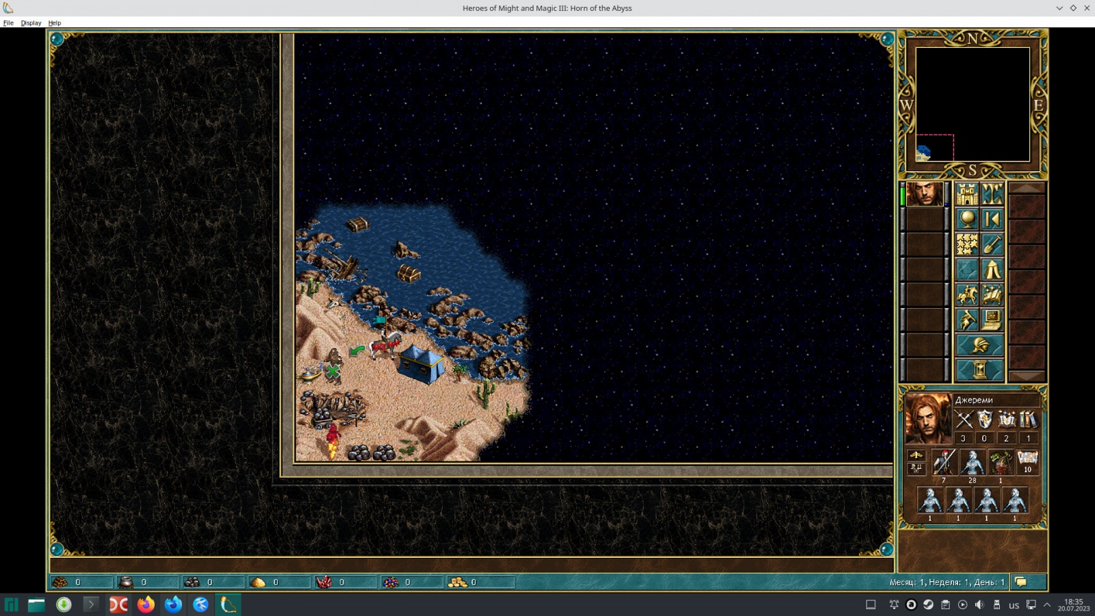Screen dimensions: 1095x616
Task: Click the ore resource counter
Action: [214, 582]
